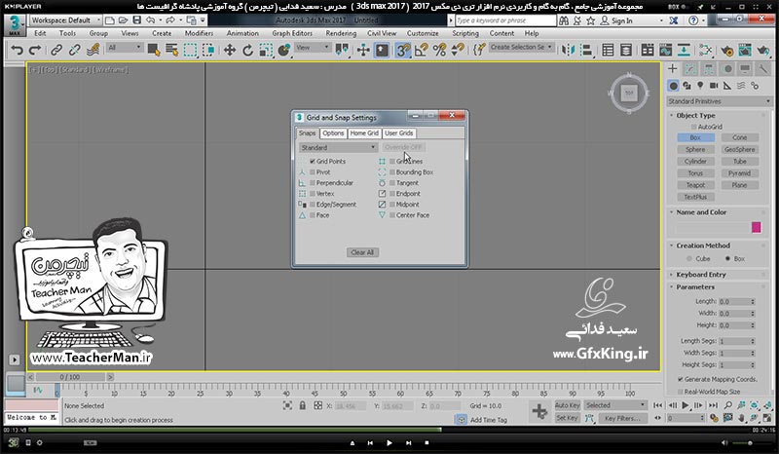779x454 pixels.
Task: Toggle the Angle Snap icon
Action: (422, 51)
